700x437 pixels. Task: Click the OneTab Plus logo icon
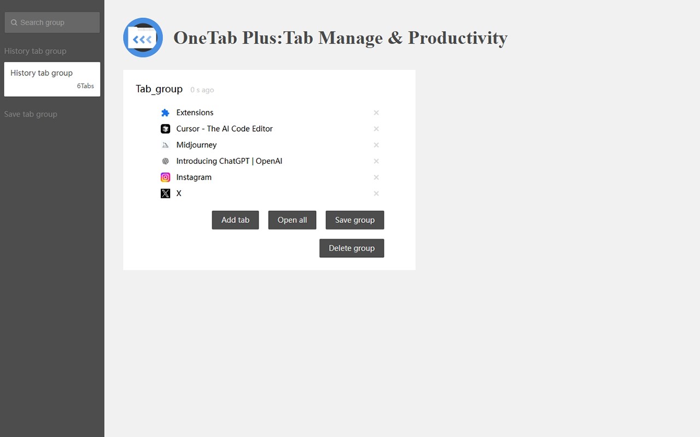click(143, 38)
